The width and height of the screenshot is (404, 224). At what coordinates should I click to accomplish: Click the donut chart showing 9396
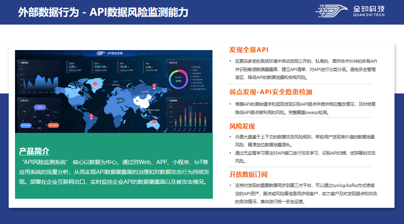point(178,80)
